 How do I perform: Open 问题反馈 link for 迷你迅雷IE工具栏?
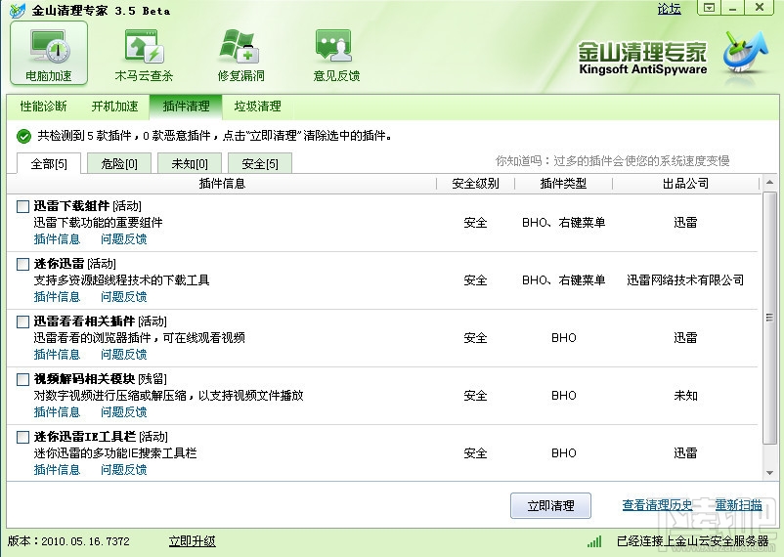(x=123, y=469)
